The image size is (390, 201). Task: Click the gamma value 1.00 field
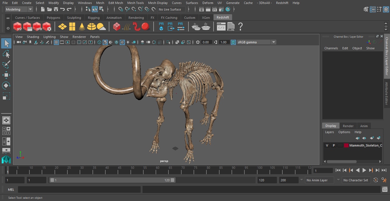(224, 42)
